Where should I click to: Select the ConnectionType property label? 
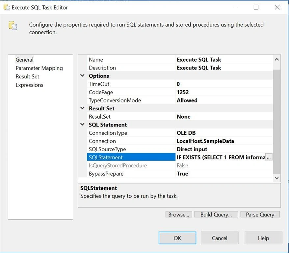click(131, 133)
